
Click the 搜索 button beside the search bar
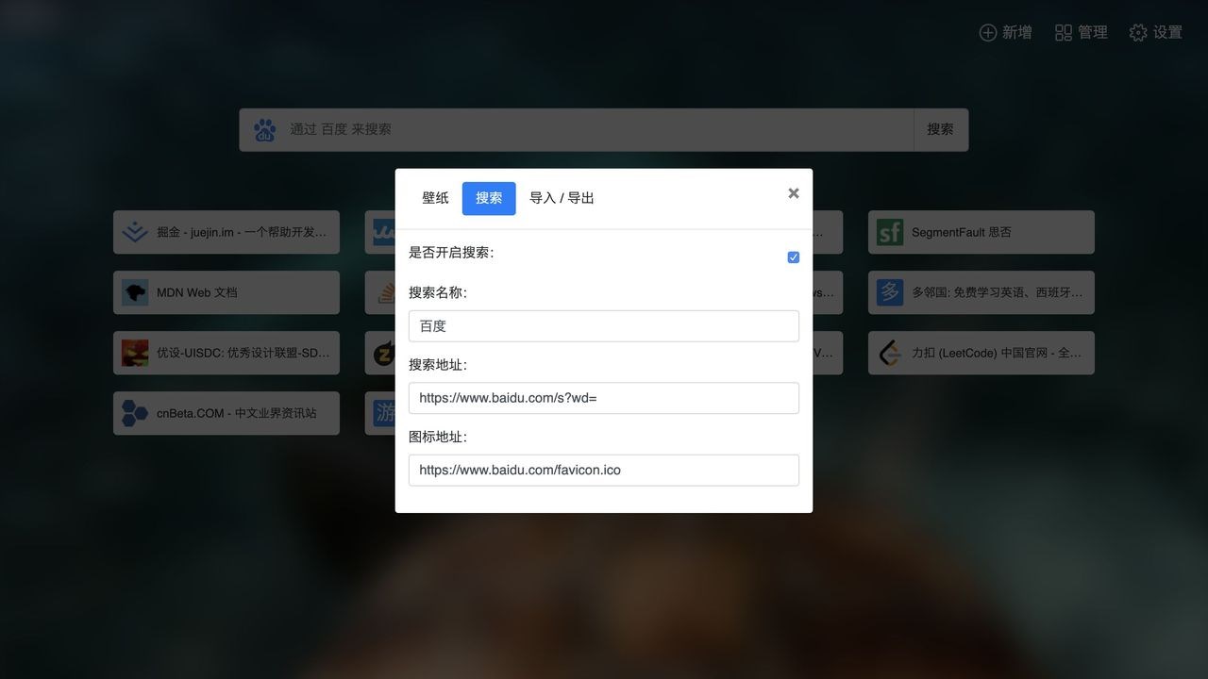point(941,130)
